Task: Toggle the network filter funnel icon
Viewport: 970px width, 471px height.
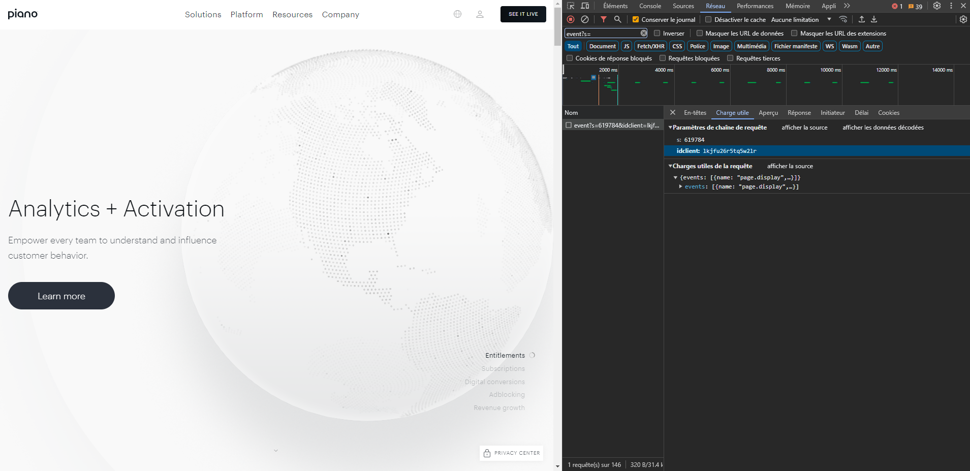Action: 604,19
